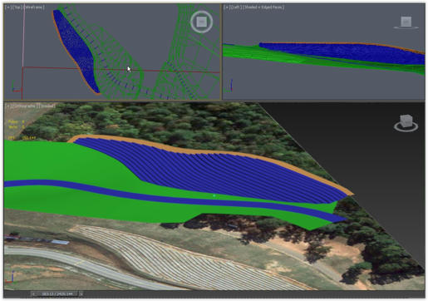This screenshot has width=428, height=301.
Task: Click the compass ring under the Orthographic ViewCube
Action: [x=406, y=127]
